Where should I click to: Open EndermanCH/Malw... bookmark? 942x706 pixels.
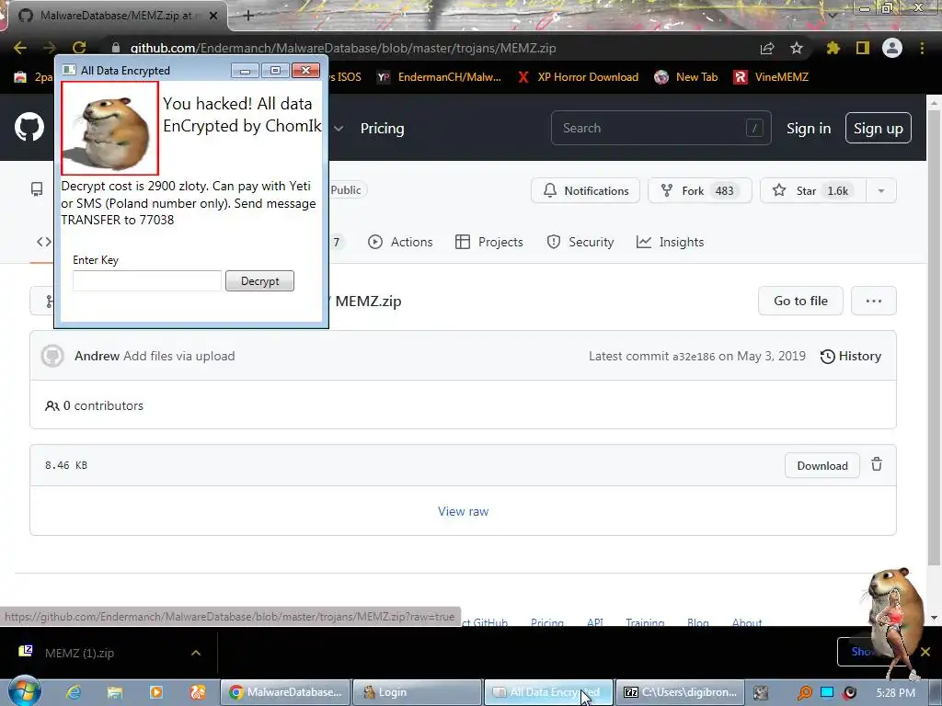click(439, 77)
